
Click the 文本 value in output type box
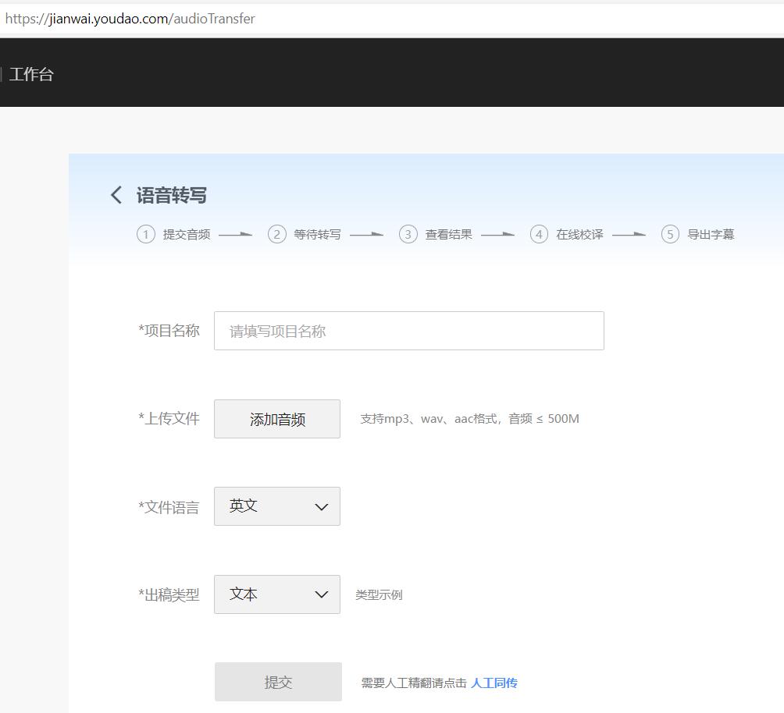coord(243,594)
